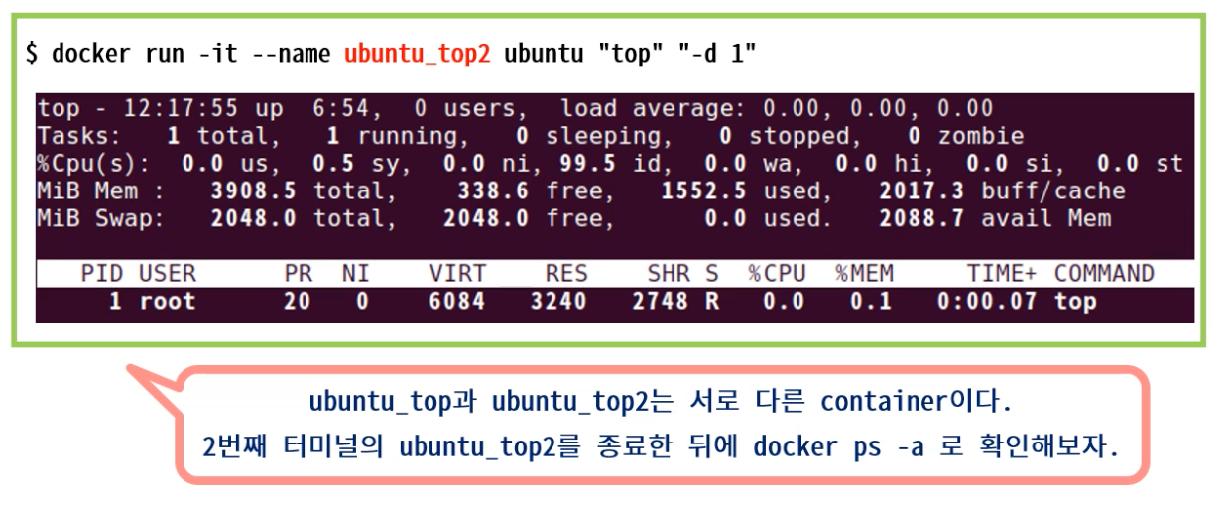Viewport: 1226px width, 506px height.
Task: Click the 'docker run -it --name' command text
Action: click(192, 53)
